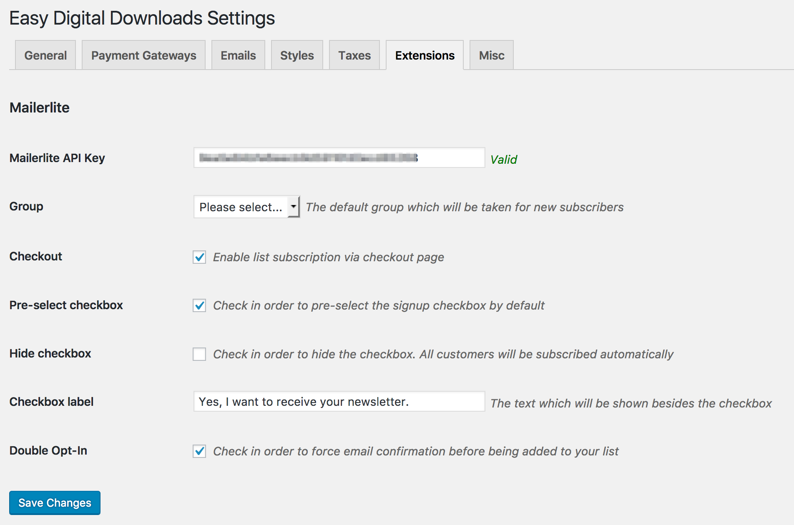Open the Group 'Please select...' dropdown

[246, 207]
